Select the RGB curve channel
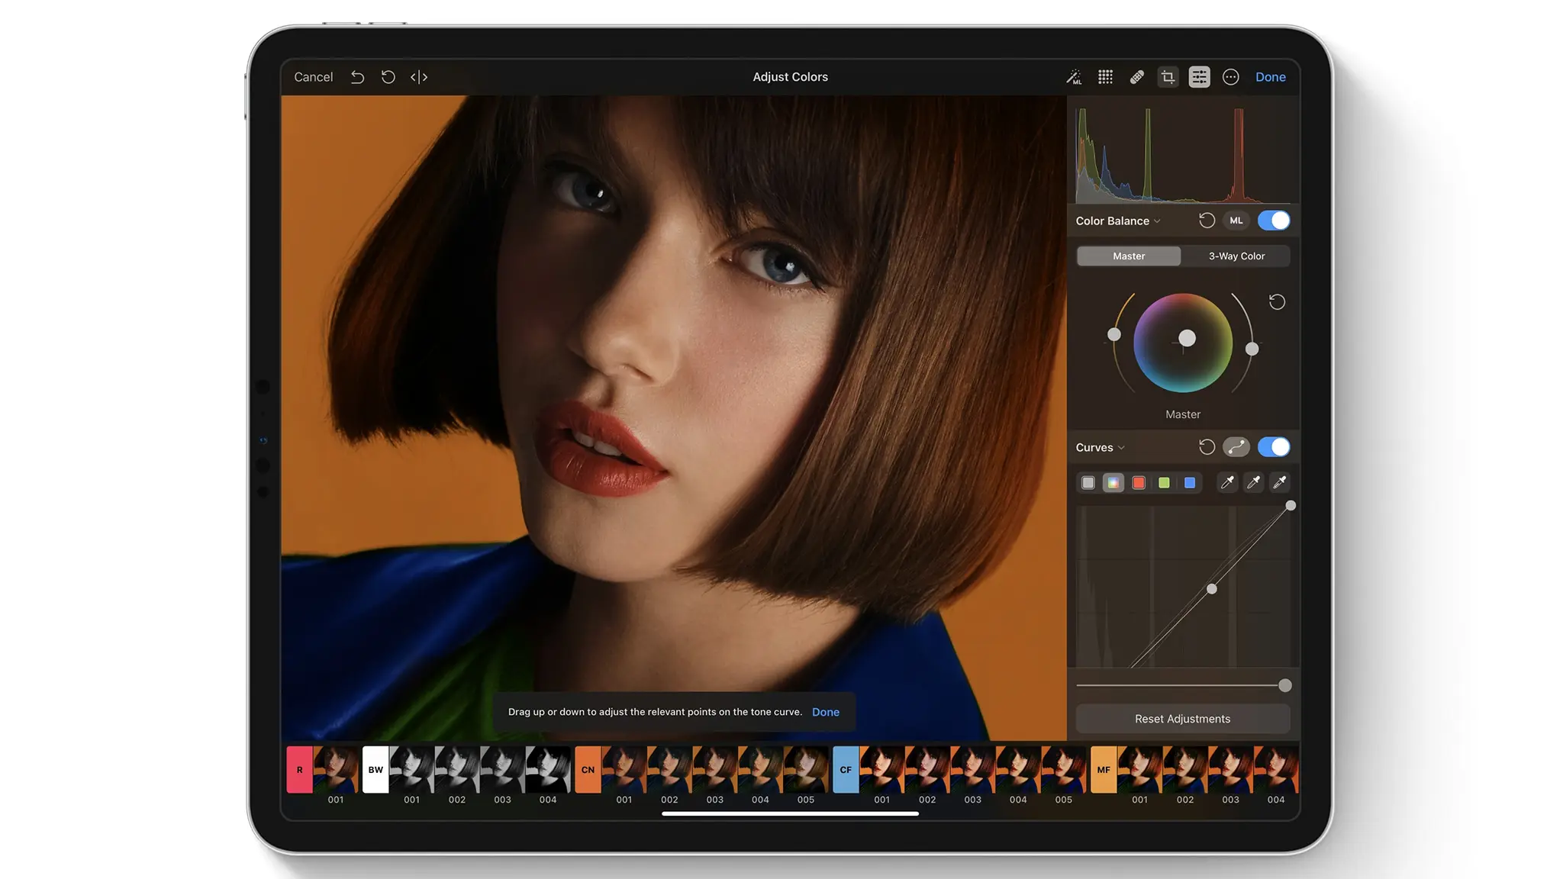The image size is (1563, 879). click(x=1113, y=482)
